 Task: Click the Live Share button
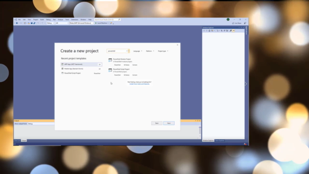tap(237, 23)
